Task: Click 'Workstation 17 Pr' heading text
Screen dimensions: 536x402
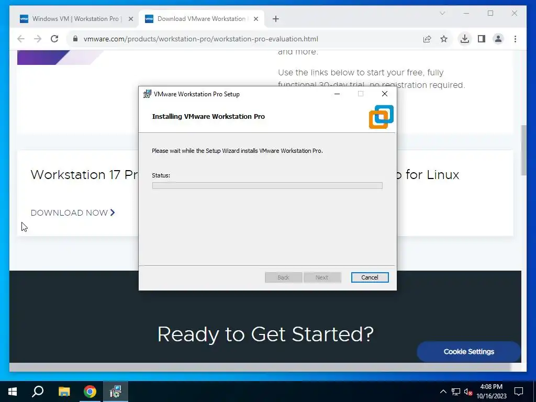Action: [84, 175]
